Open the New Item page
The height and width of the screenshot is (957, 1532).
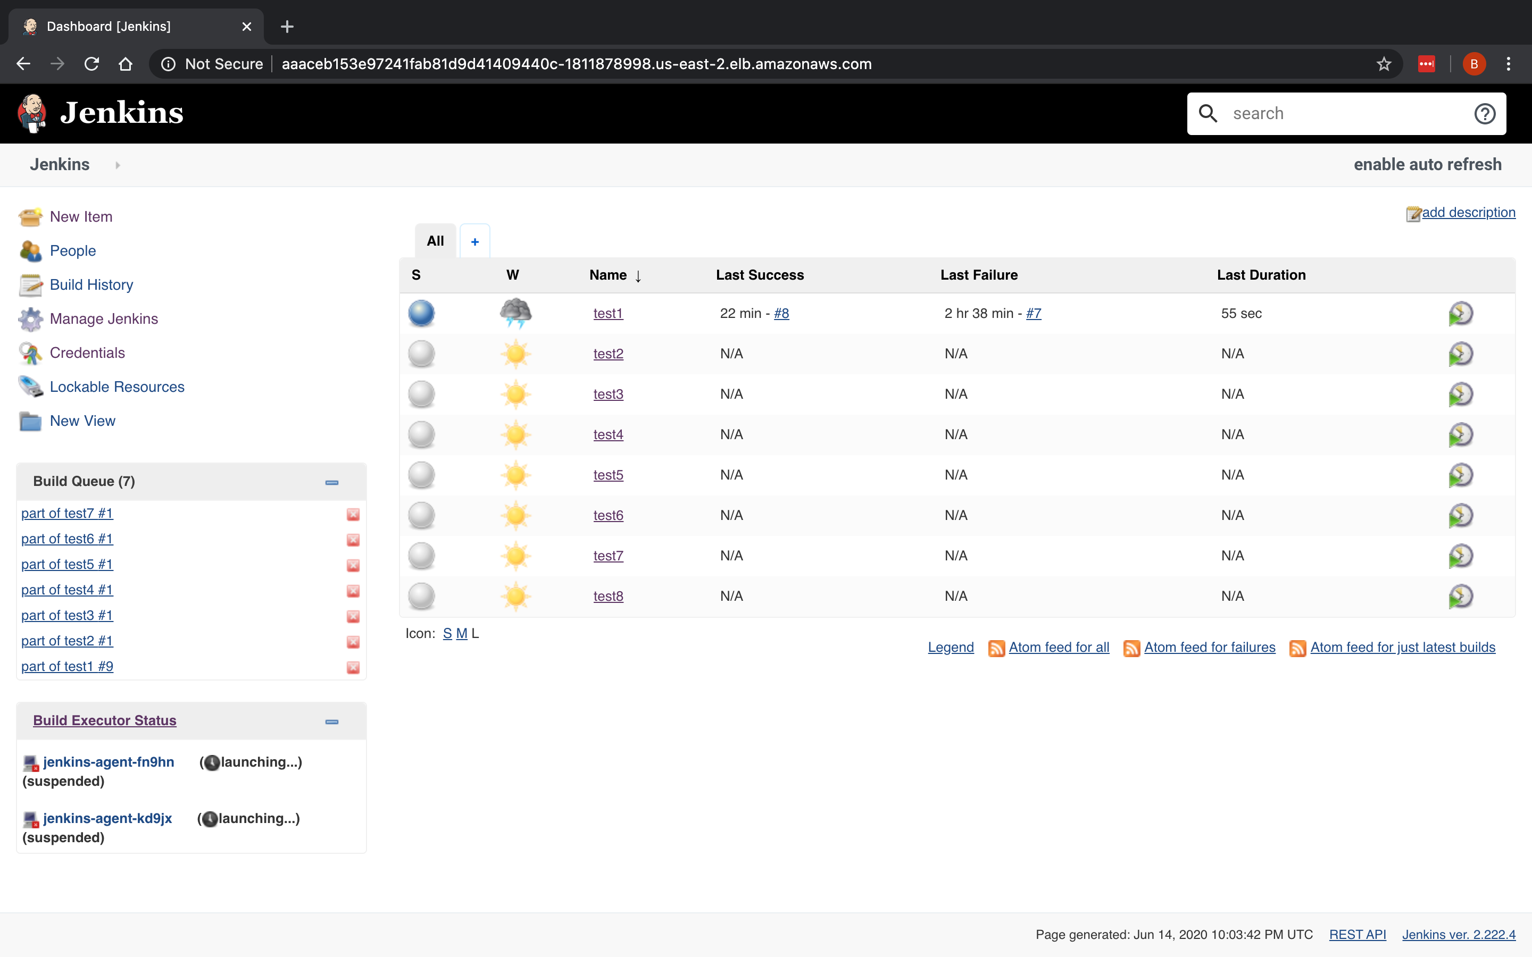81,216
